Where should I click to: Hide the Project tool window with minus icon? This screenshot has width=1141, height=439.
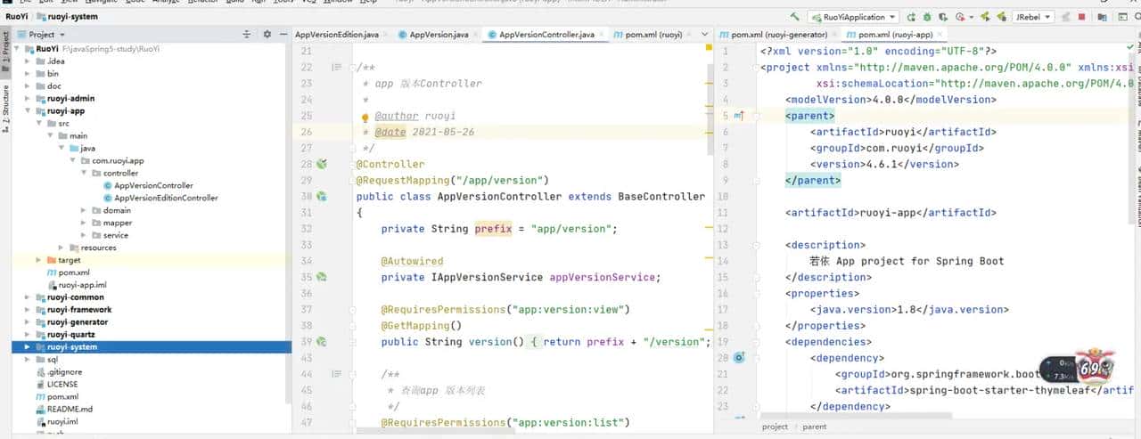283,34
